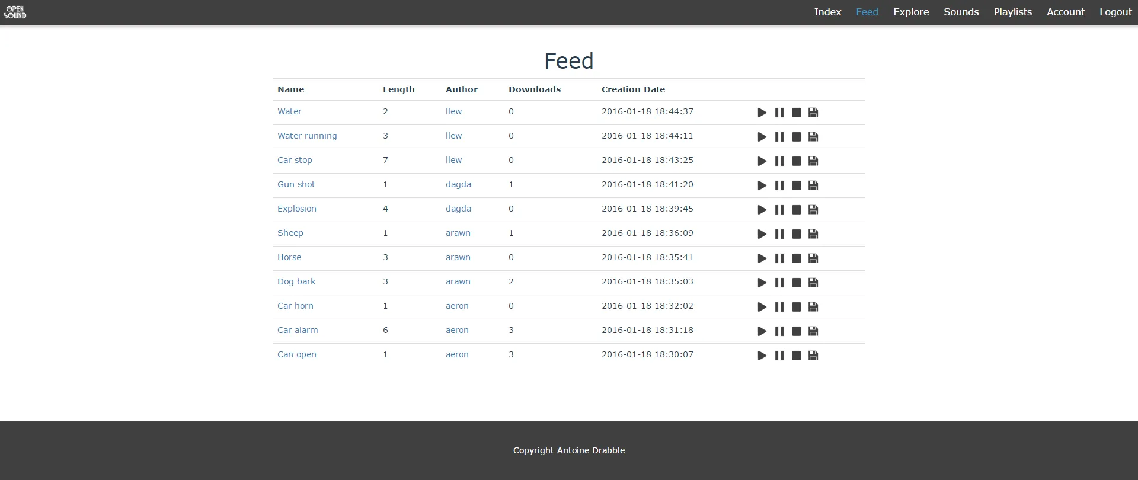Click the Creation Date column header

coord(633,89)
